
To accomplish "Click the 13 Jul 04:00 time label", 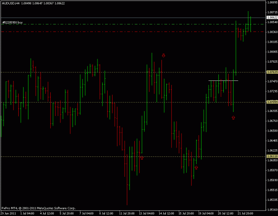I will (x=146, y=213).
